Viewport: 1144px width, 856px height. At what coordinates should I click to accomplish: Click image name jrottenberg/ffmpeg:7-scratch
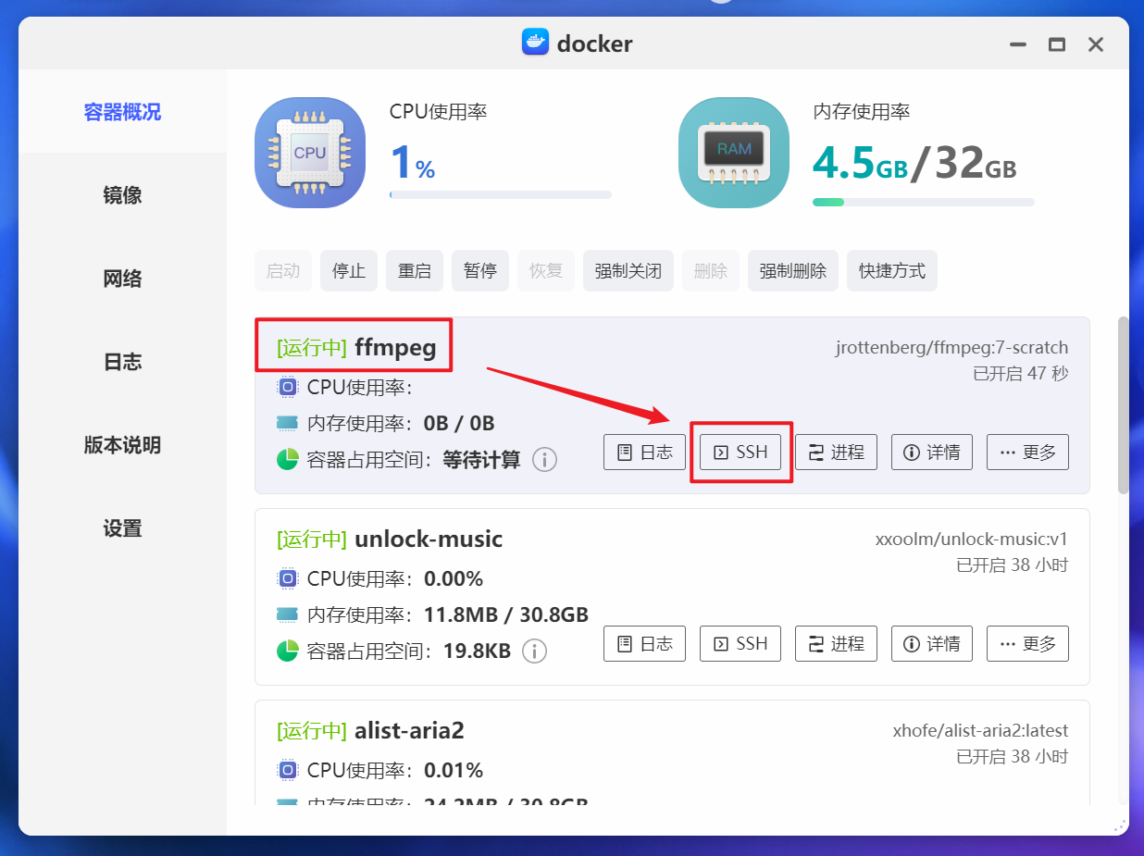coord(951,348)
